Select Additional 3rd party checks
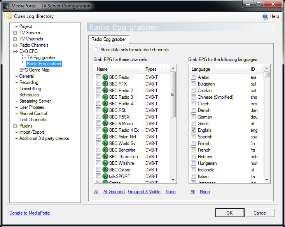This screenshot has height=227, width=285. click(x=44, y=138)
